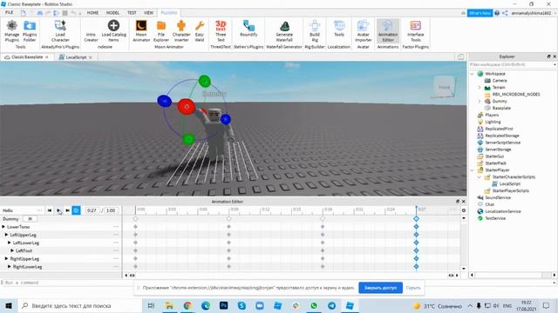This screenshot has width=558, height=313.
Task: Expand LeftUpperLeg track
Action: [6, 235]
